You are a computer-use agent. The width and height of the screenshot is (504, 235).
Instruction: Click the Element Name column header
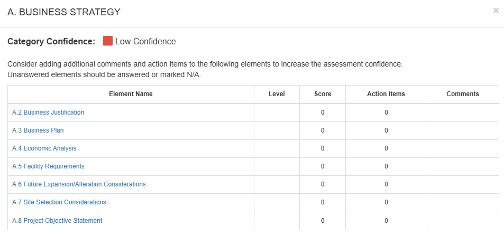point(131,94)
